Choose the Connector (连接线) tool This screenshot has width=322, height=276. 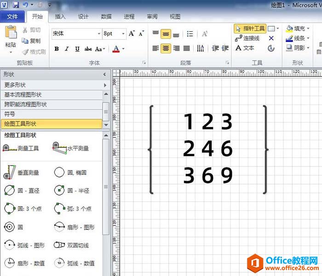pos(247,38)
